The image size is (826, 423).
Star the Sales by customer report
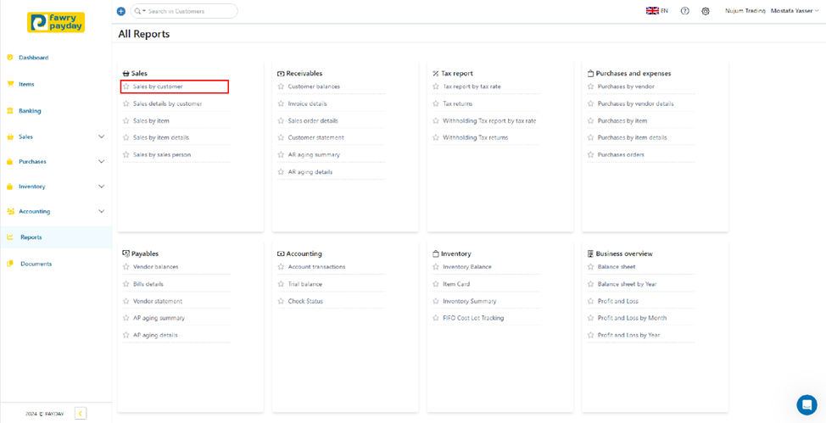[x=126, y=86]
